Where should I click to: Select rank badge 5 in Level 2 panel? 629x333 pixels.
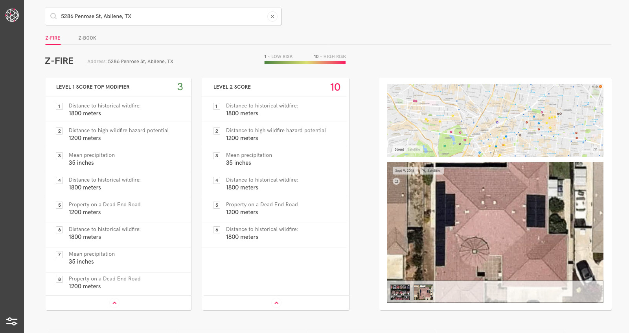(217, 205)
